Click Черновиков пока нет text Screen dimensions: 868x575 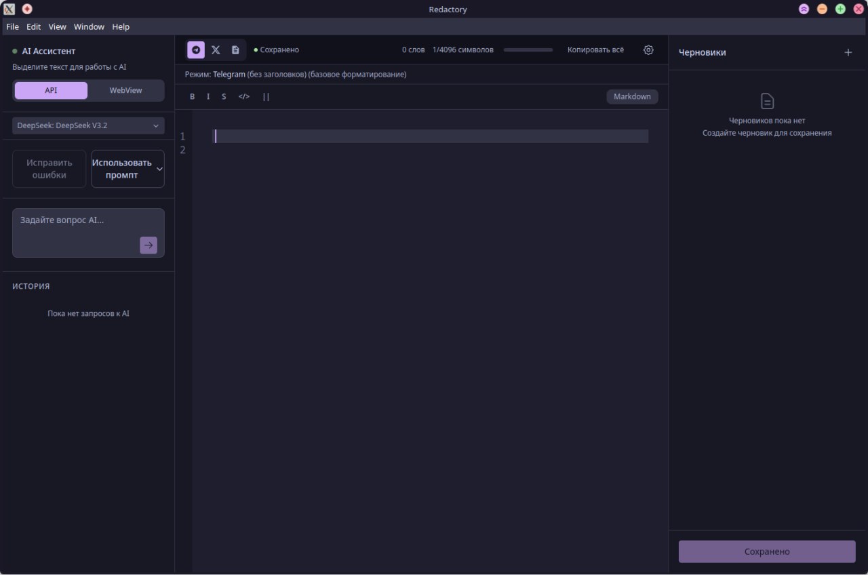coord(767,120)
